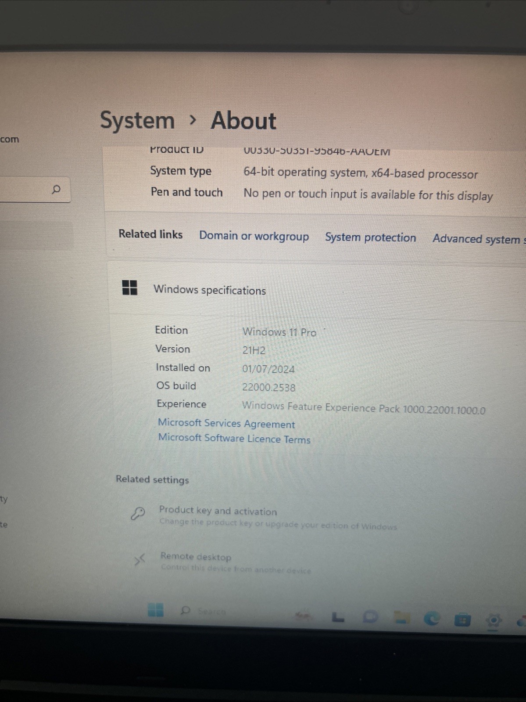The image size is (526, 702).
Task: Click the 'Related settings' heading
Action: pyautogui.click(x=152, y=479)
